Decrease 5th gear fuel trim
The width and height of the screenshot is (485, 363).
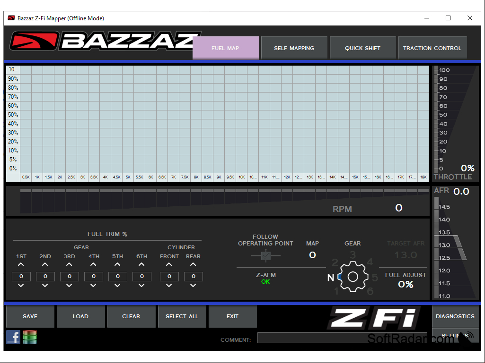point(117,286)
